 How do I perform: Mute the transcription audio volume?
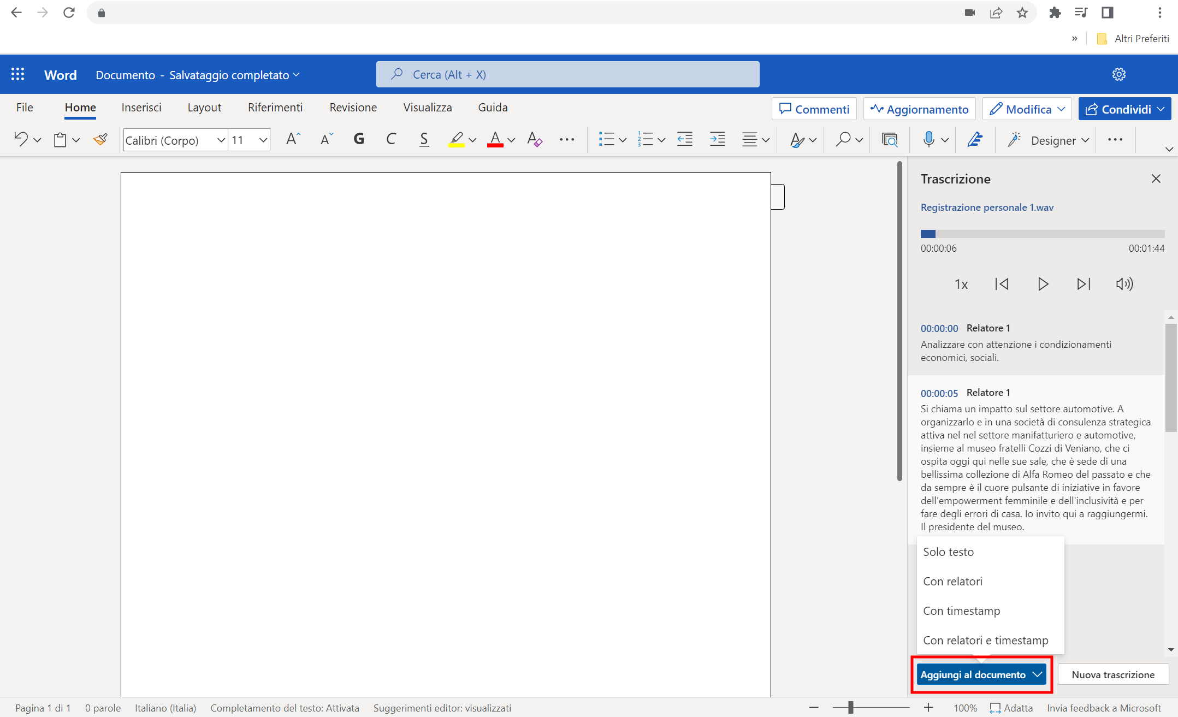click(1124, 284)
